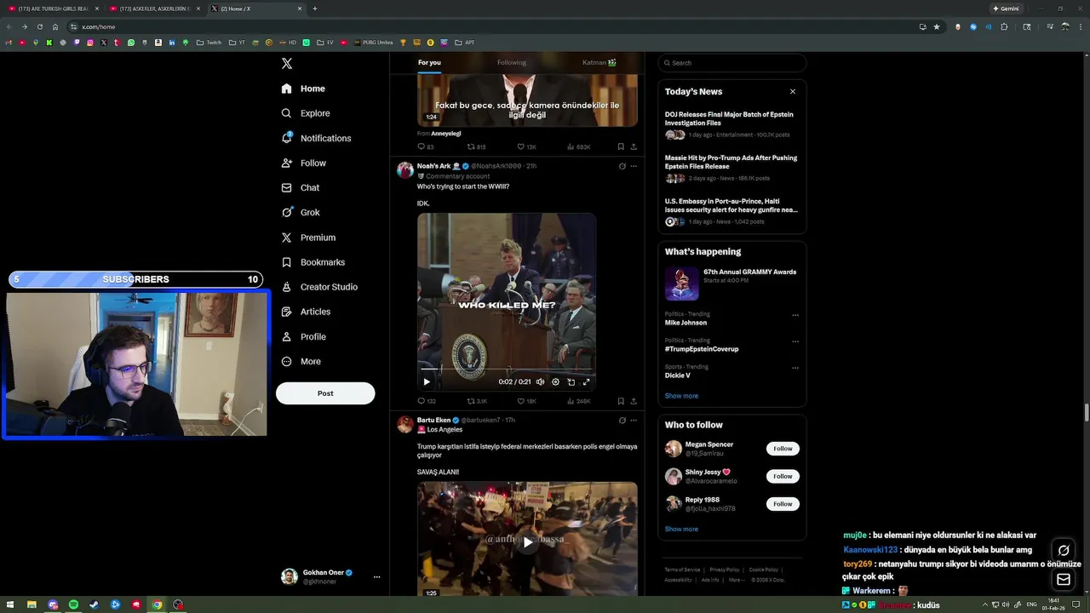Bookmark this page with star icon
Screen dimensions: 1090x613
[x=937, y=26]
